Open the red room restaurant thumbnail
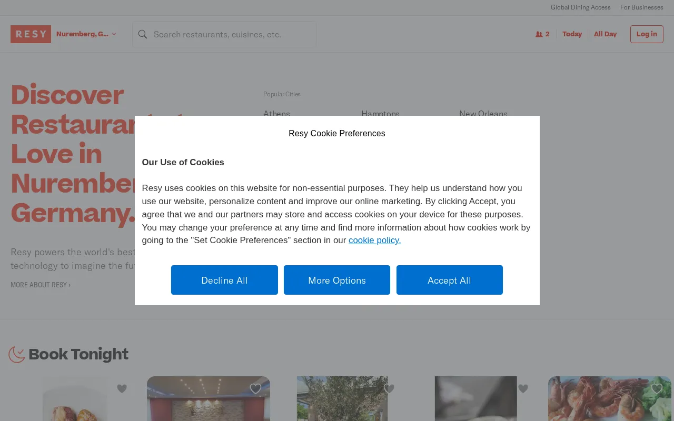This screenshot has height=421, width=674. (x=209, y=398)
